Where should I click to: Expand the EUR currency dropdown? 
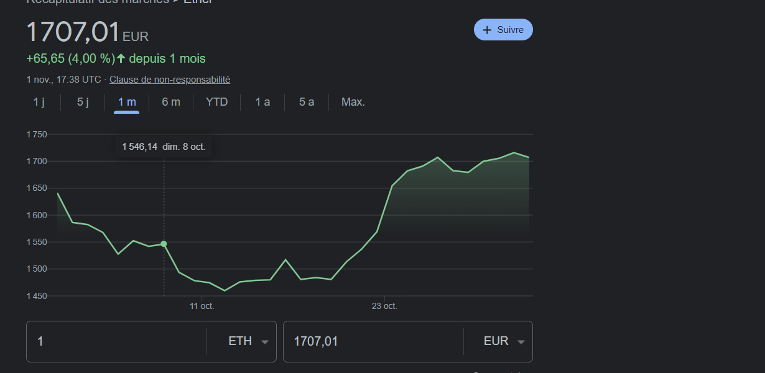[x=503, y=341]
